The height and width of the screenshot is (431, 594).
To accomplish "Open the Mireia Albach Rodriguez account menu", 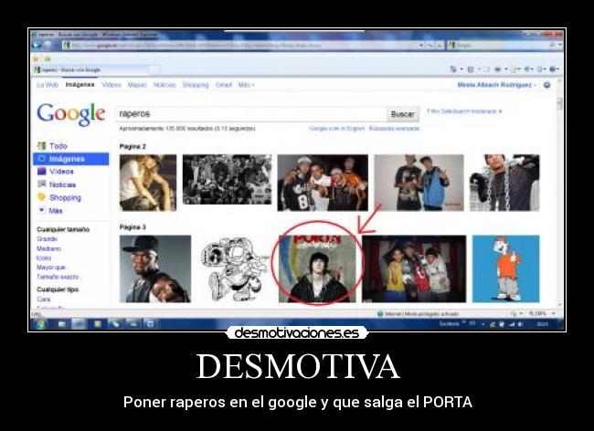I will tap(496, 85).
